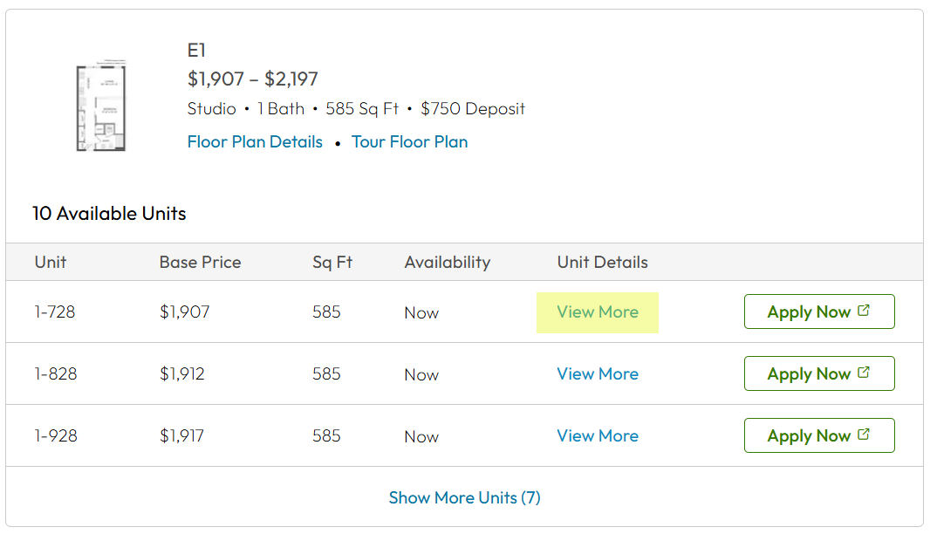Click the Unit column header
The width and height of the screenshot is (930, 534).
click(x=51, y=263)
